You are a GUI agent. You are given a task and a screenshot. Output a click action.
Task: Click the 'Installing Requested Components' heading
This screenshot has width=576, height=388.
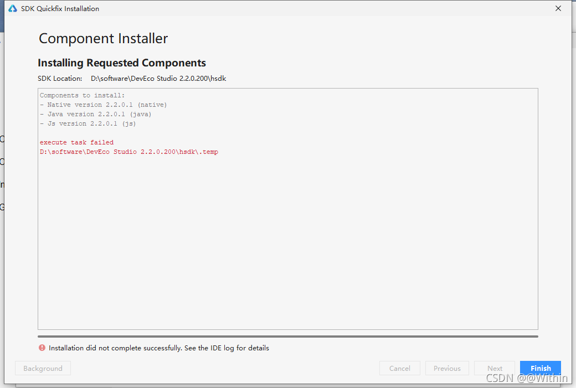pyautogui.click(x=122, y=63)
